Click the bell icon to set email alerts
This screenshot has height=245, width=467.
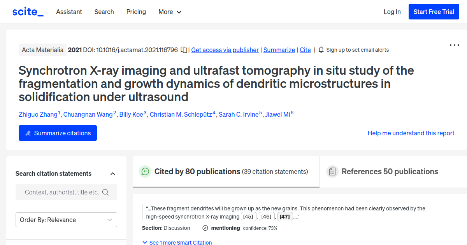[321, 49]
